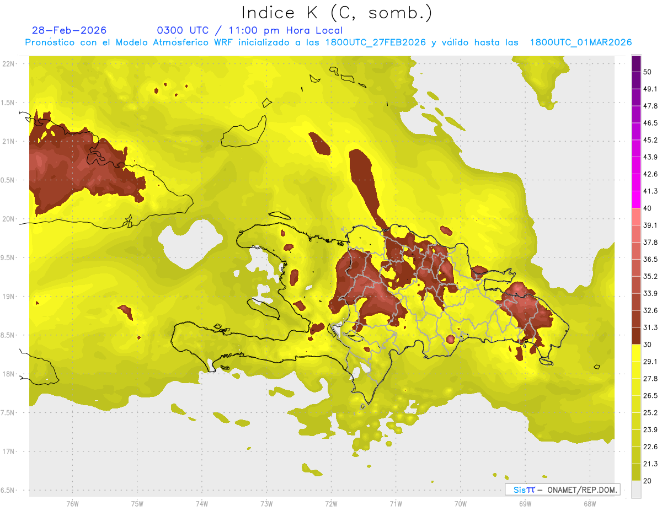The width and height of the screenshot is (662, 511).
Task: Click the '18N' latitude axis label
Action: (8, 374)
